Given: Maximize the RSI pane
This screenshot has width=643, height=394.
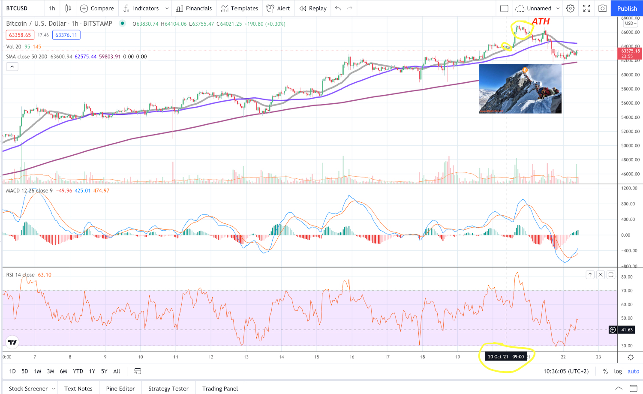Looking at the screenshot, I should (x=611, y=275).
